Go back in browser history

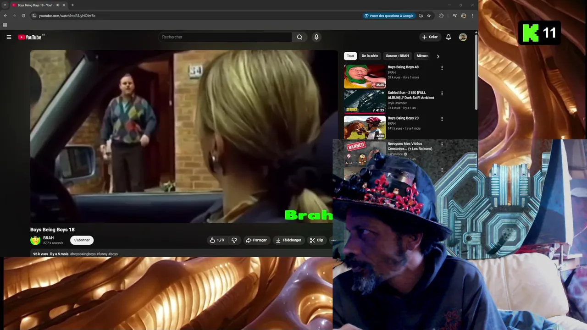[x=6, y=16]
